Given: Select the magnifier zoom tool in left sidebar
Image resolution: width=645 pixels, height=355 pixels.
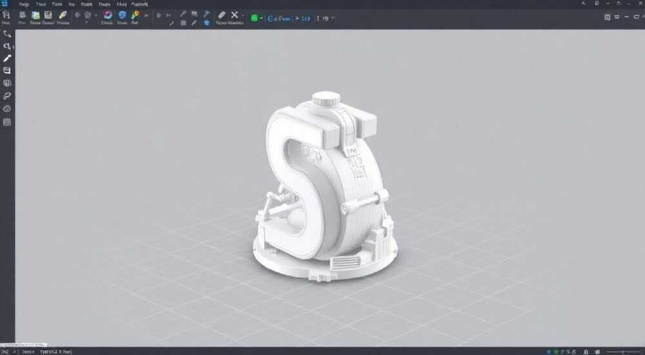Looking at the screenshot, I should tap(7, 46).
